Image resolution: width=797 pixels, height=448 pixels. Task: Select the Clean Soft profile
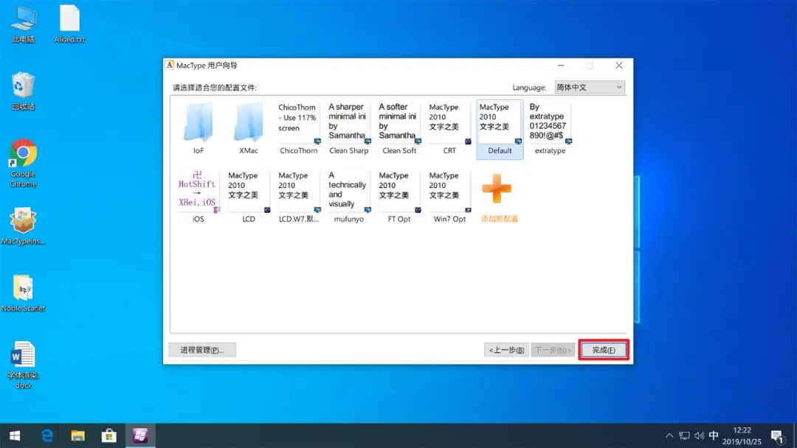coord(398,125)
